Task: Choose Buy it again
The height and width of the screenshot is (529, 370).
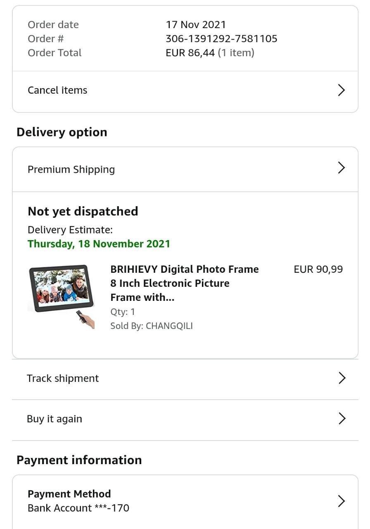Action: coord(55,419)
